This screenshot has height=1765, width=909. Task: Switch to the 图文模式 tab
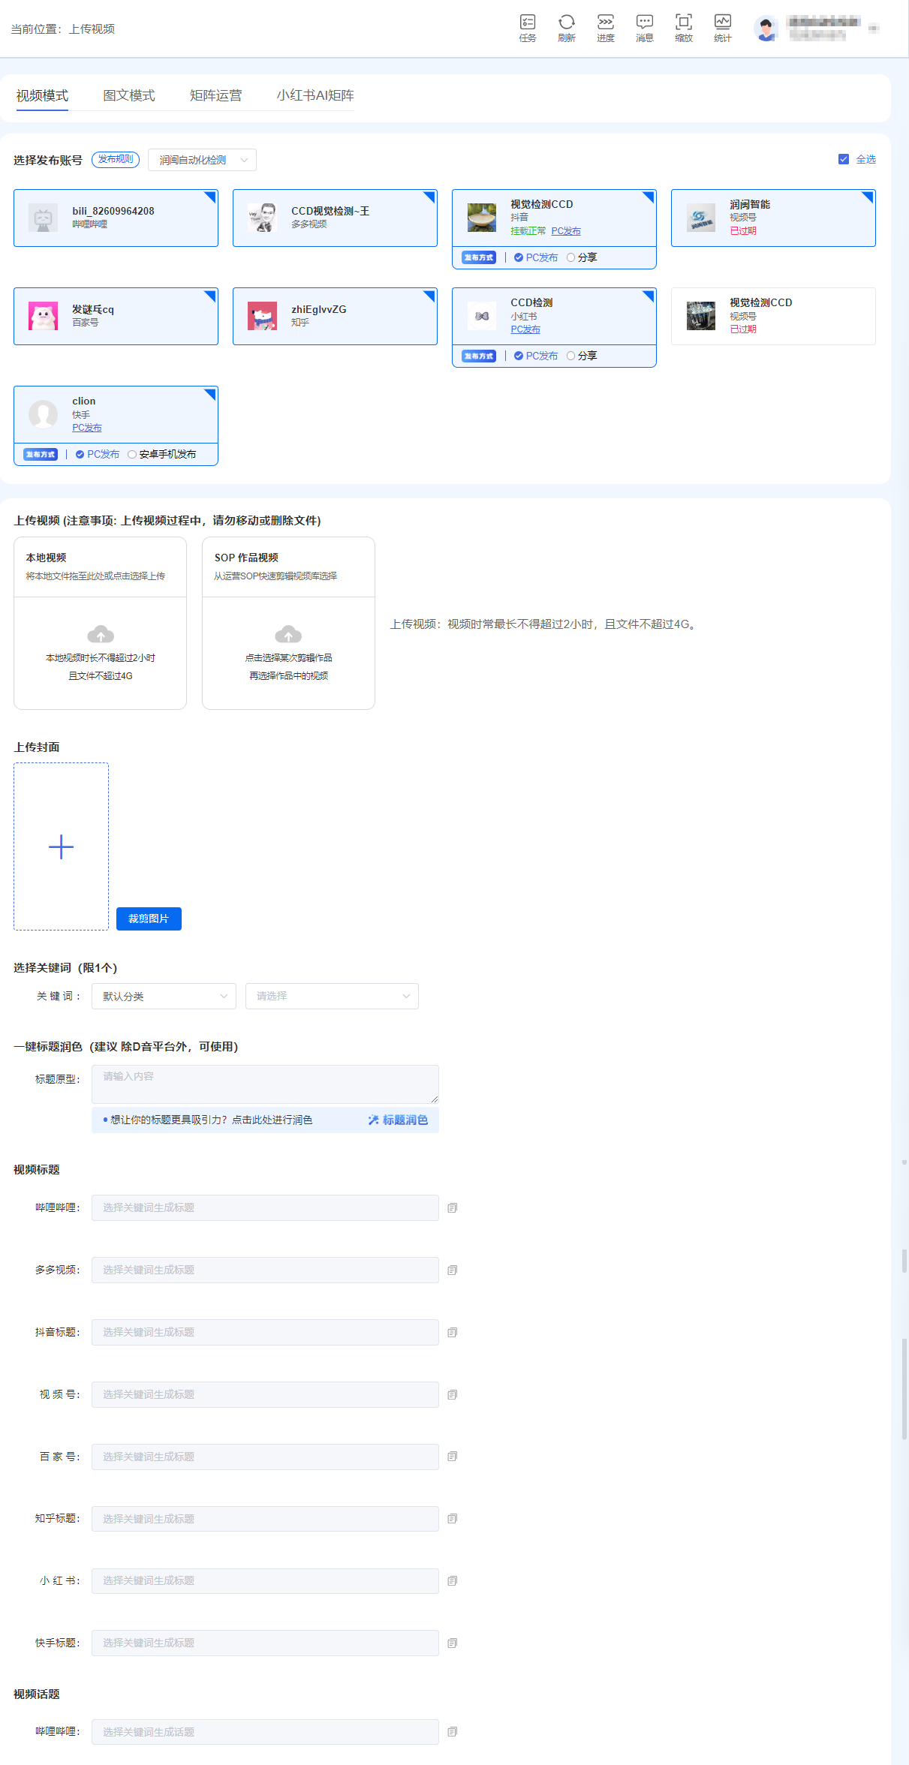[129, 95]
